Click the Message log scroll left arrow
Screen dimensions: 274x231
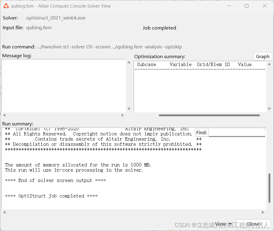point(5,115)
